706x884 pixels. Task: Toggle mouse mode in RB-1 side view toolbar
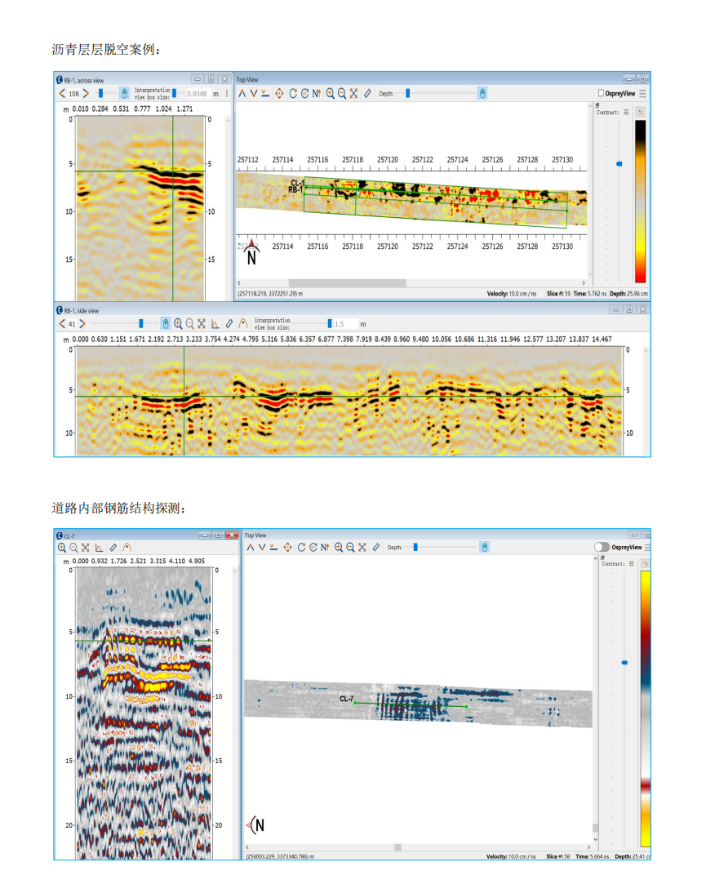coord(165,323)
